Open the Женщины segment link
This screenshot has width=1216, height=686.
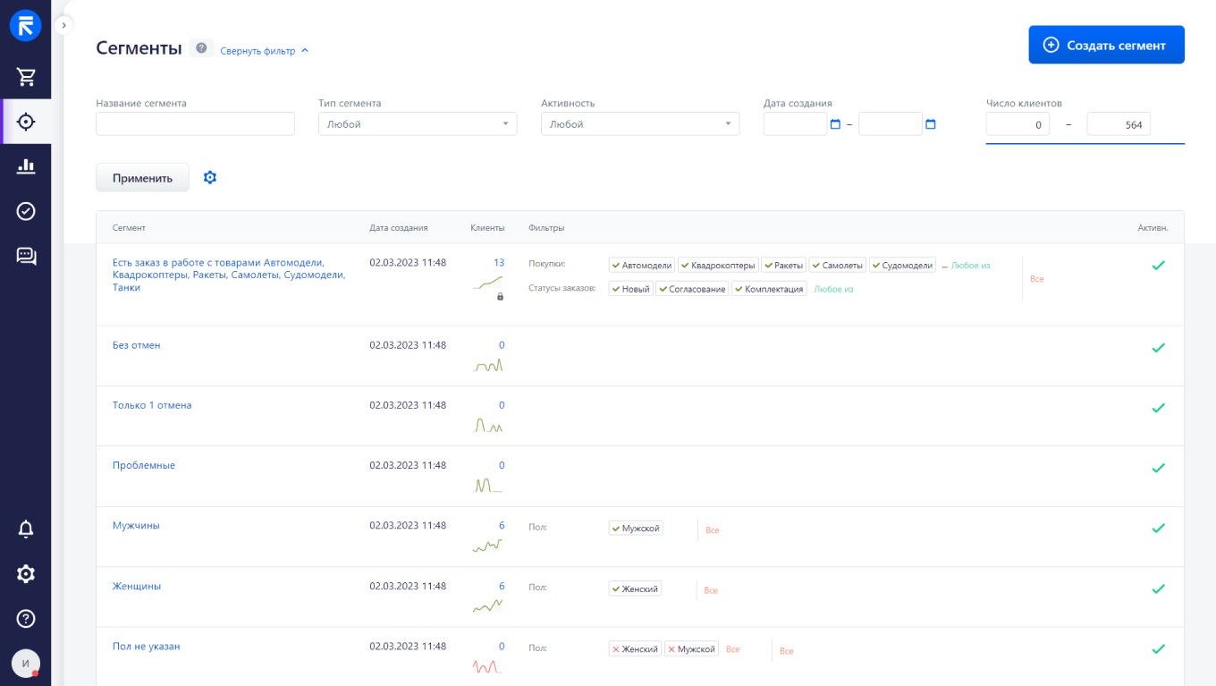pos(136,586)
